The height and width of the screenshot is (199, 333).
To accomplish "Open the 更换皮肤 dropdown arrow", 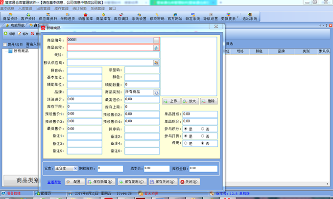I will [238, 17].
